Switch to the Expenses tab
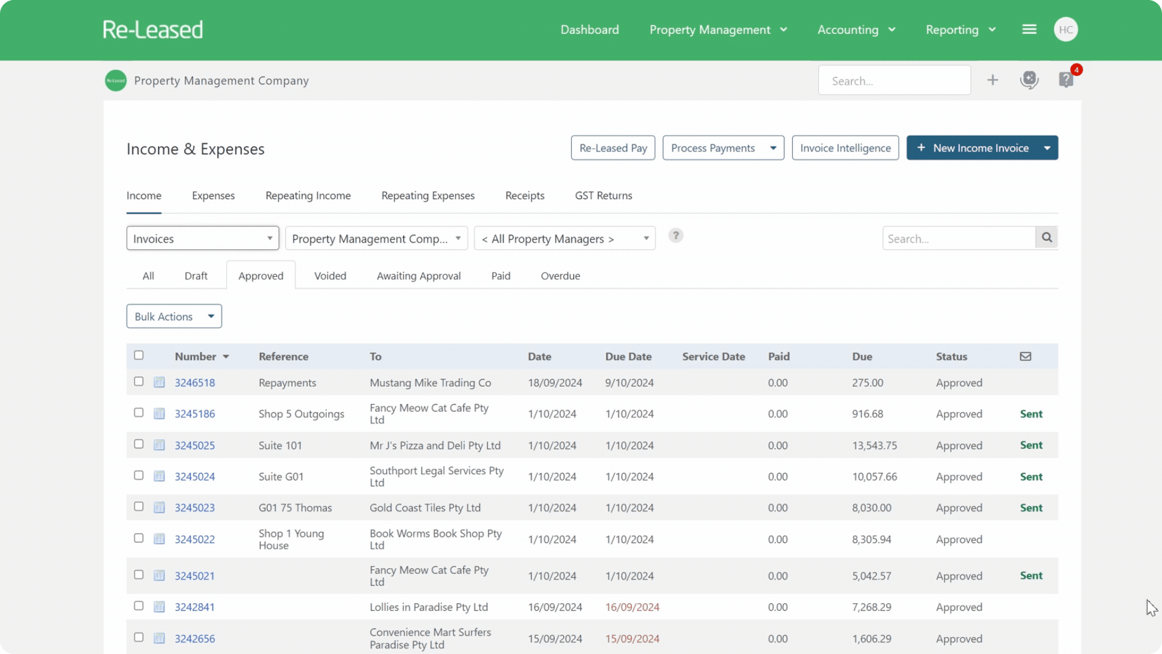The height and width of the screenshot is (654, 1162). pyautogui.click(x=213, y=196)
